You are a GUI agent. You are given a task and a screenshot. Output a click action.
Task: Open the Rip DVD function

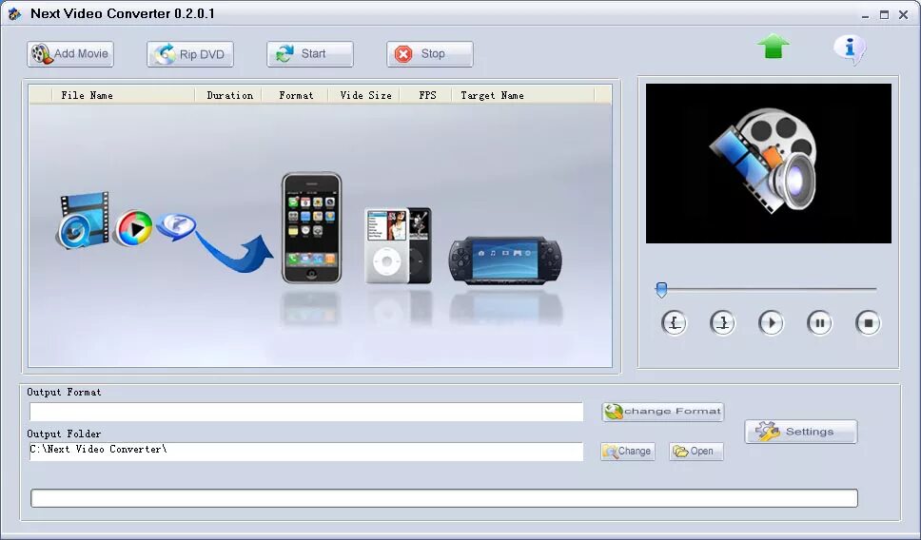(x=189, y=54)
